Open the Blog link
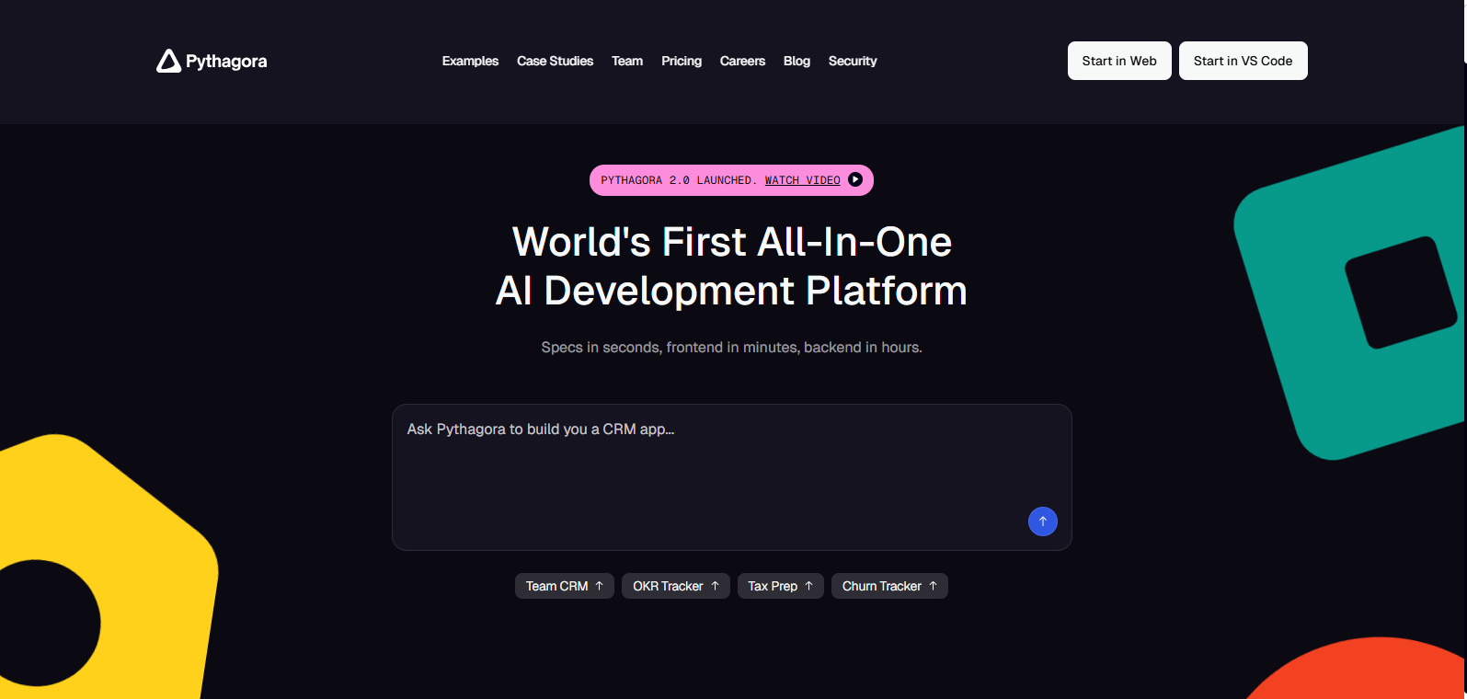 tap(797, 61)
